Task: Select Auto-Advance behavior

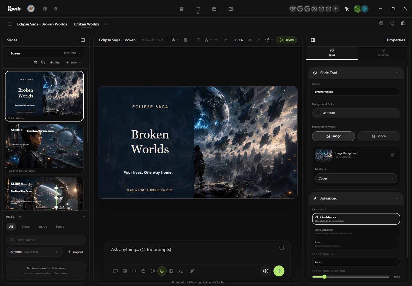Action: pyautogui.click(x=356, y=231)
